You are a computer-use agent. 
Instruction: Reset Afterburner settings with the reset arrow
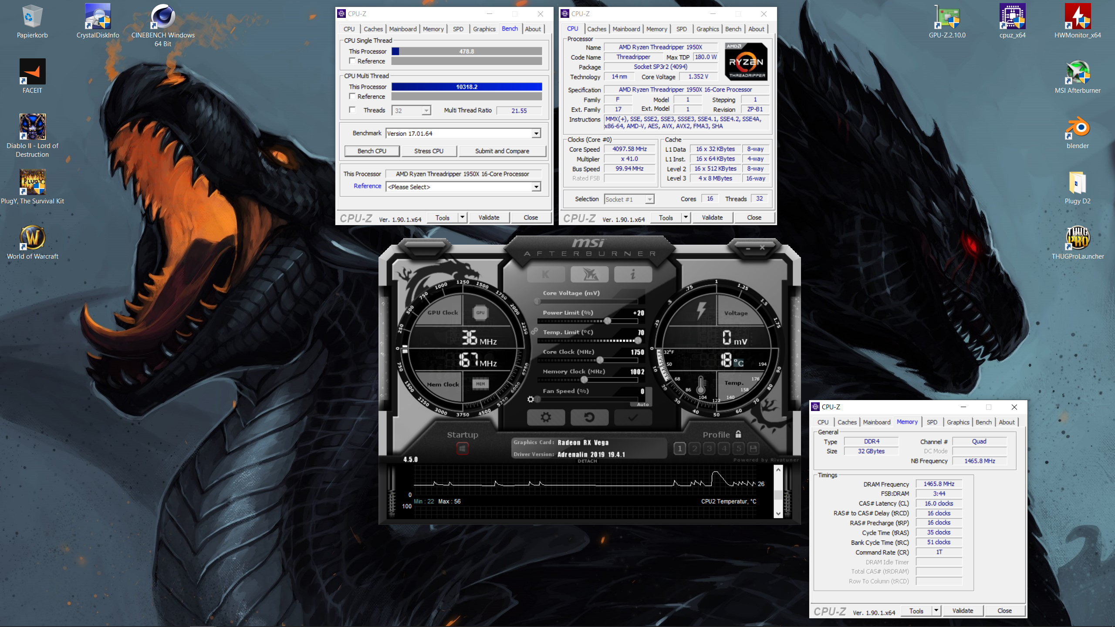click(x=590, y=417)
